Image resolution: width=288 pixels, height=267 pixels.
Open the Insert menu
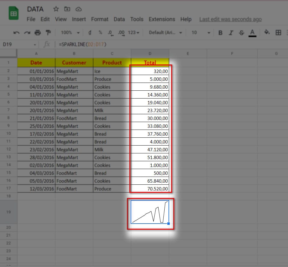click(x=79, y=19)
